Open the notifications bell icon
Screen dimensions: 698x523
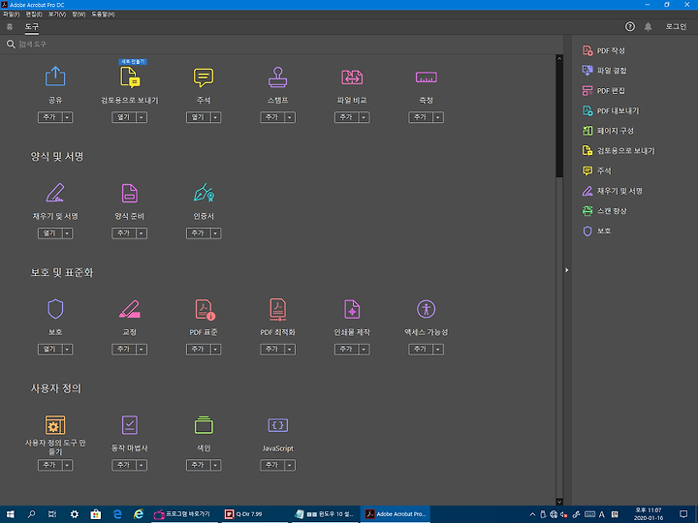649,27
